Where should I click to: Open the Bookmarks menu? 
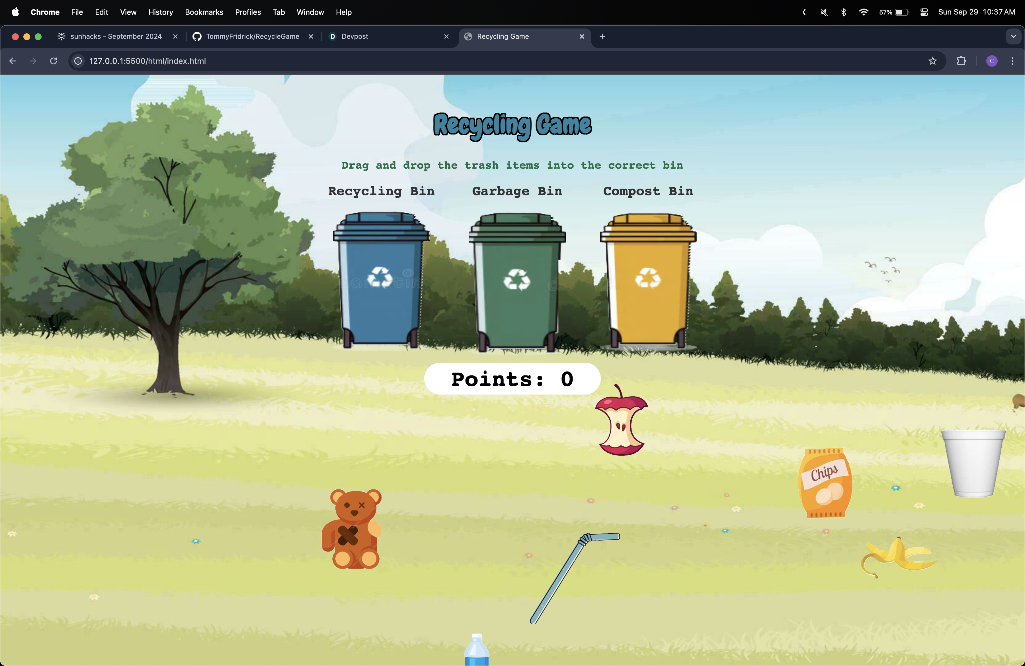[204, 12]
